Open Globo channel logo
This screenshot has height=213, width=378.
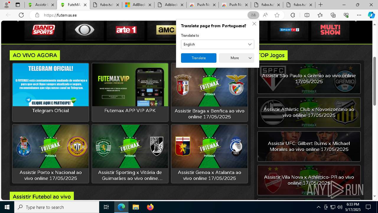(84, 30)
